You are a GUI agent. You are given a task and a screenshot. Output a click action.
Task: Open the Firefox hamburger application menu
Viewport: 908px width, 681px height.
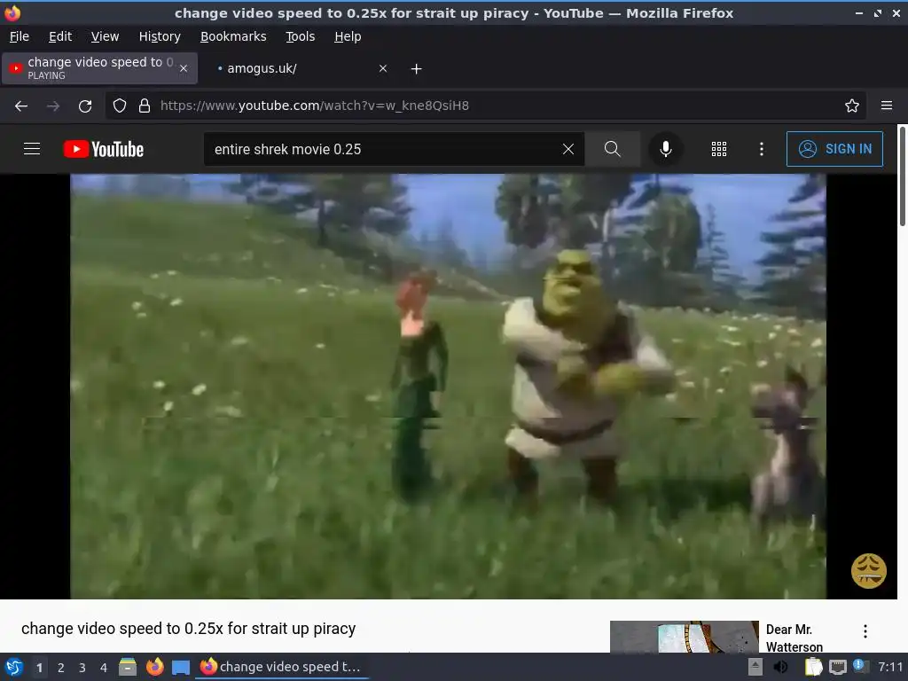886,106
